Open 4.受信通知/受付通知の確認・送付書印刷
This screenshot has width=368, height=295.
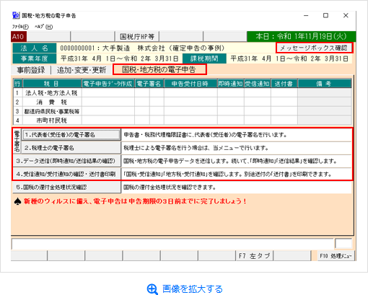point(66,174)
